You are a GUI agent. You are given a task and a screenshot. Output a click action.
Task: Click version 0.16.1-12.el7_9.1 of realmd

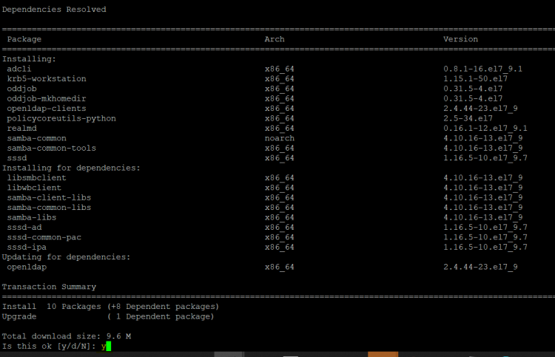coord(485,129)
